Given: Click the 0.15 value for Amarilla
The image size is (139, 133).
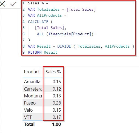Looking at the screenshot, I should click(57, 82).
